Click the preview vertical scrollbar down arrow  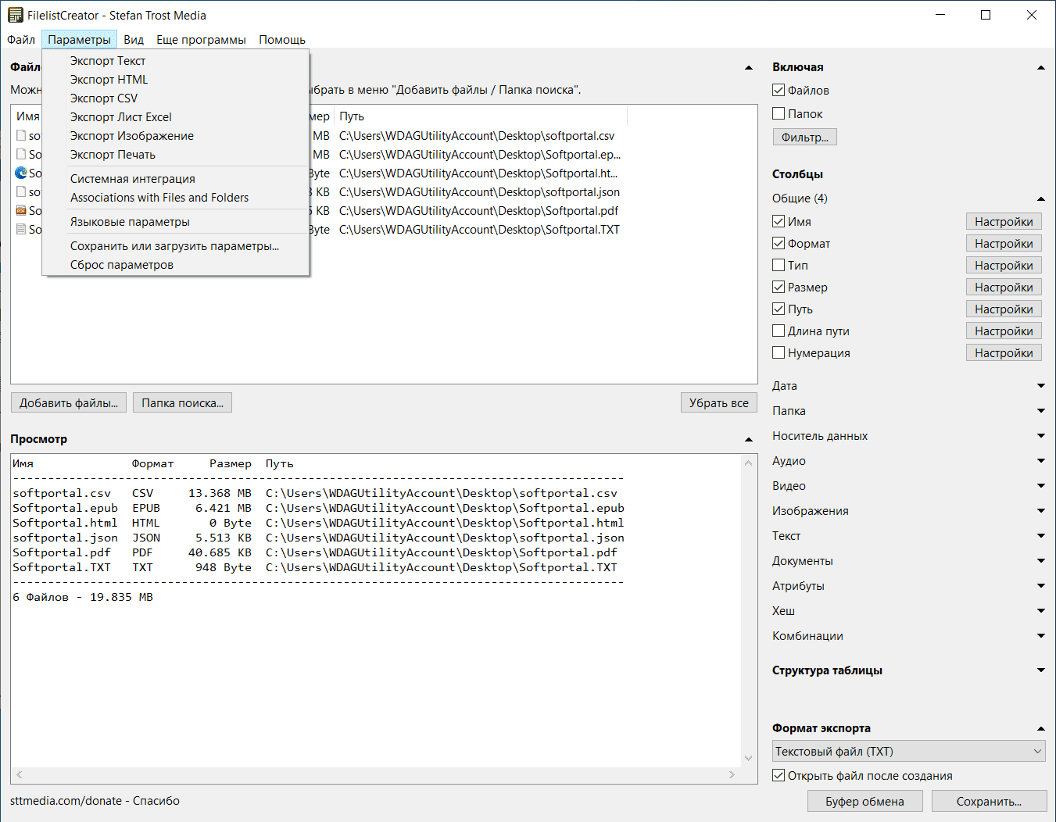click(749, 758)
